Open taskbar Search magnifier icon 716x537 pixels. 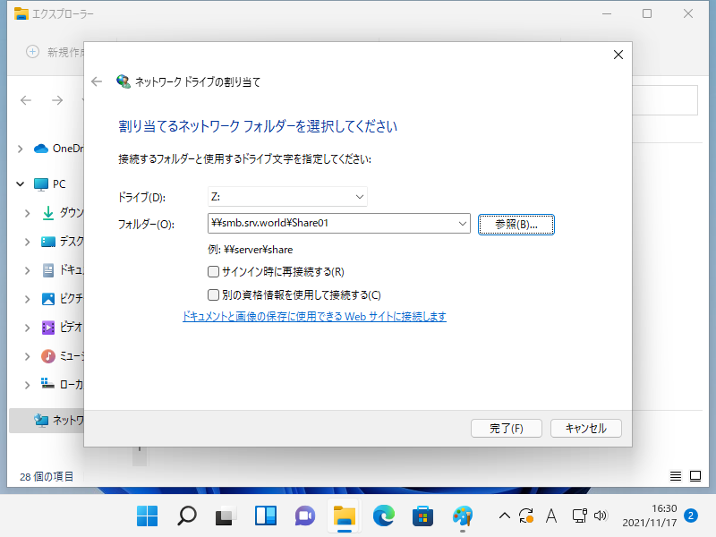tap(186, 516)
